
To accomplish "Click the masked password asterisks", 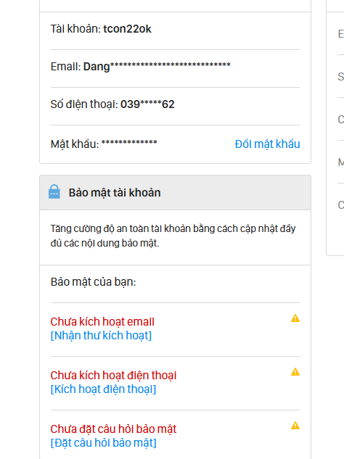I will (129, 143).
